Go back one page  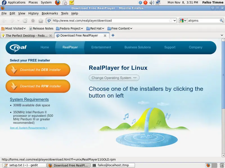[x=4, y=20]
